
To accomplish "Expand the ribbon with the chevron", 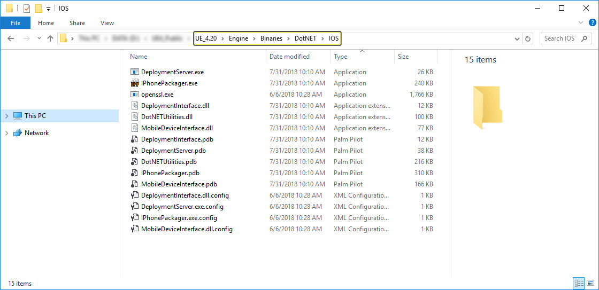I will pyautogui.click(x=581, y=23).
